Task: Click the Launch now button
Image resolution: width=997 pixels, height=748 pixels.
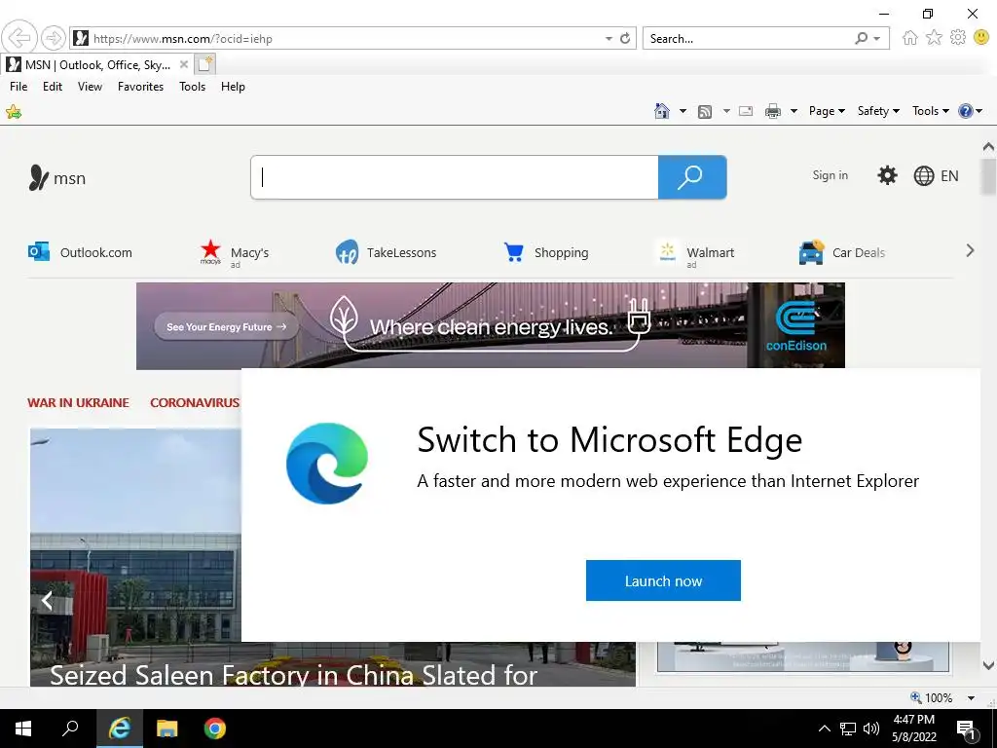Action: coord(663,580)
